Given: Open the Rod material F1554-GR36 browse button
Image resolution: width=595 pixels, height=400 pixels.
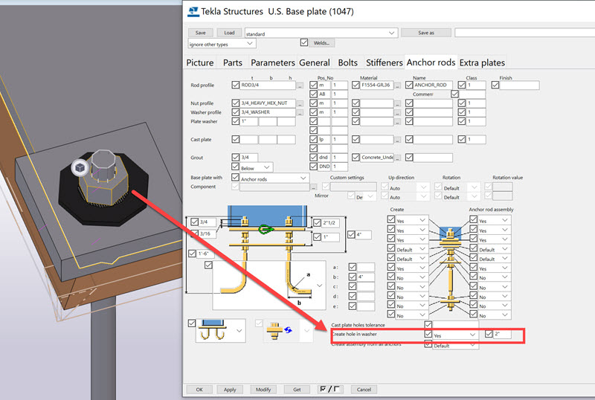Looking at the screenshot, I should click(397, 86).
